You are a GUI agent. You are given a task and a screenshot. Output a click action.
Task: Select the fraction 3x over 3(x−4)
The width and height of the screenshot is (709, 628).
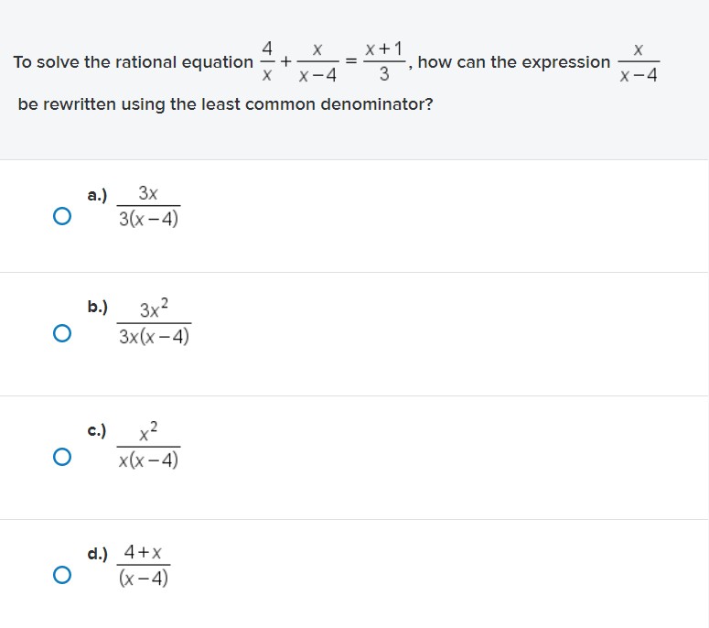[148, 206]
